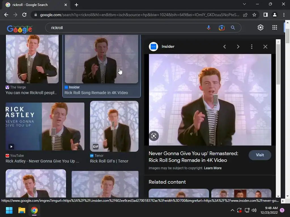
Task: Click the Insider source name in preview
Action: [x=168, y=47]
